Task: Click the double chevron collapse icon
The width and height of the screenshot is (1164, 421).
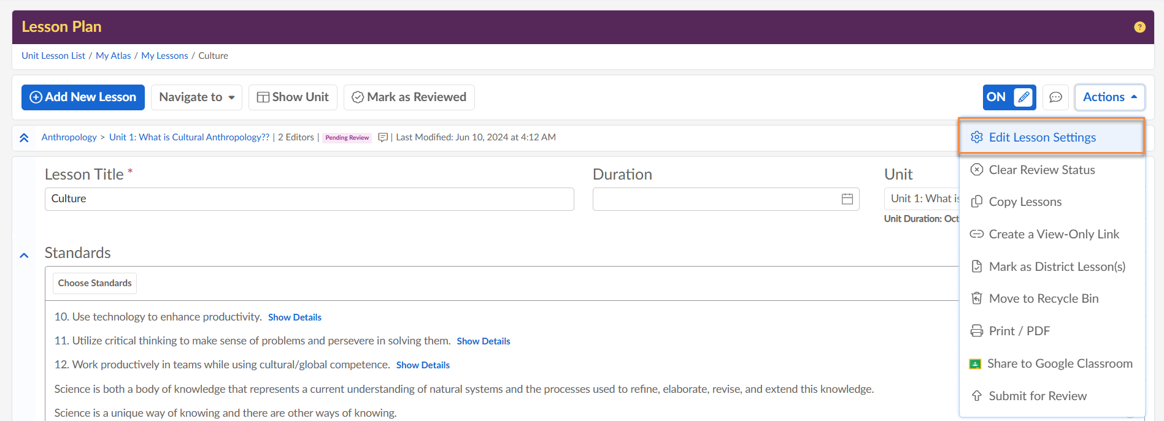Action: pyautogui.click(x=24, y=138)
